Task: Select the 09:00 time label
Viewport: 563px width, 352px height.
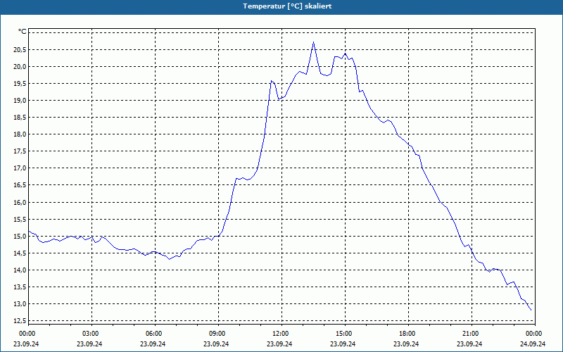Action: point(218,334)
